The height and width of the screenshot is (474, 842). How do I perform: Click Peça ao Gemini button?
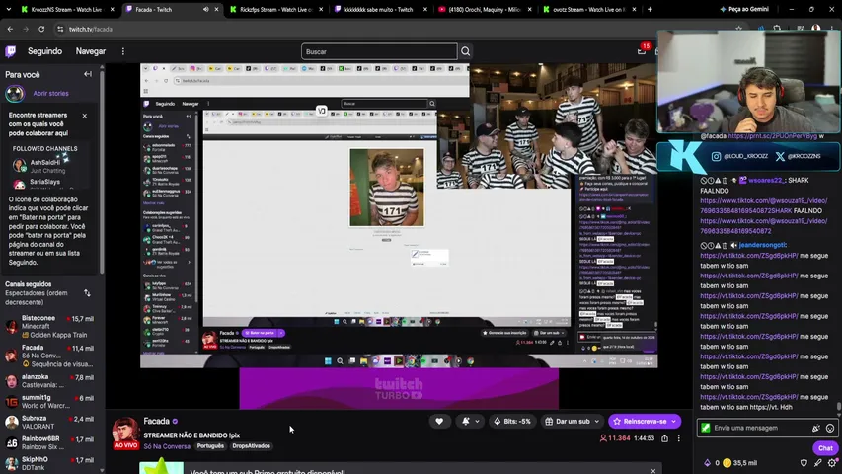tap(744, 9)
